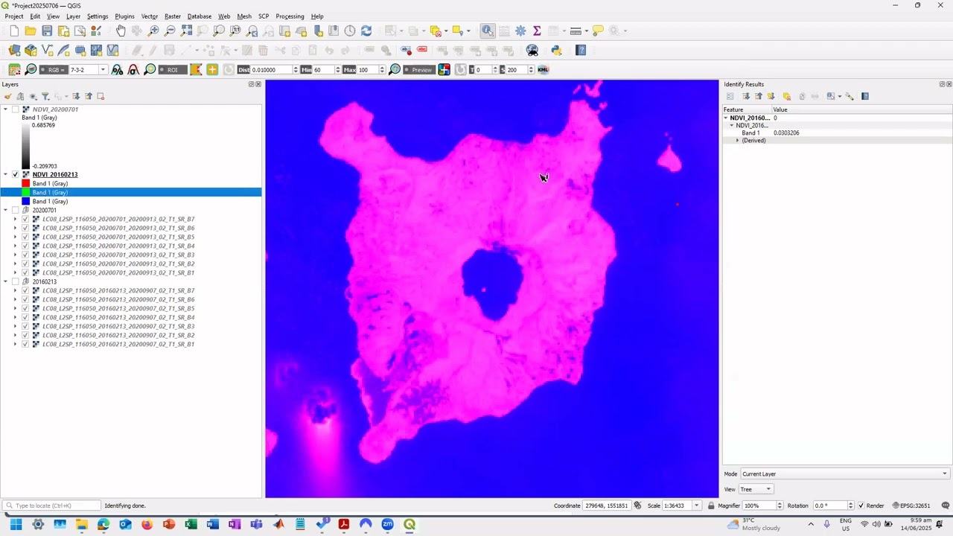Open the Windows Start menu
The image size is (953, 536).
point(16,524)
